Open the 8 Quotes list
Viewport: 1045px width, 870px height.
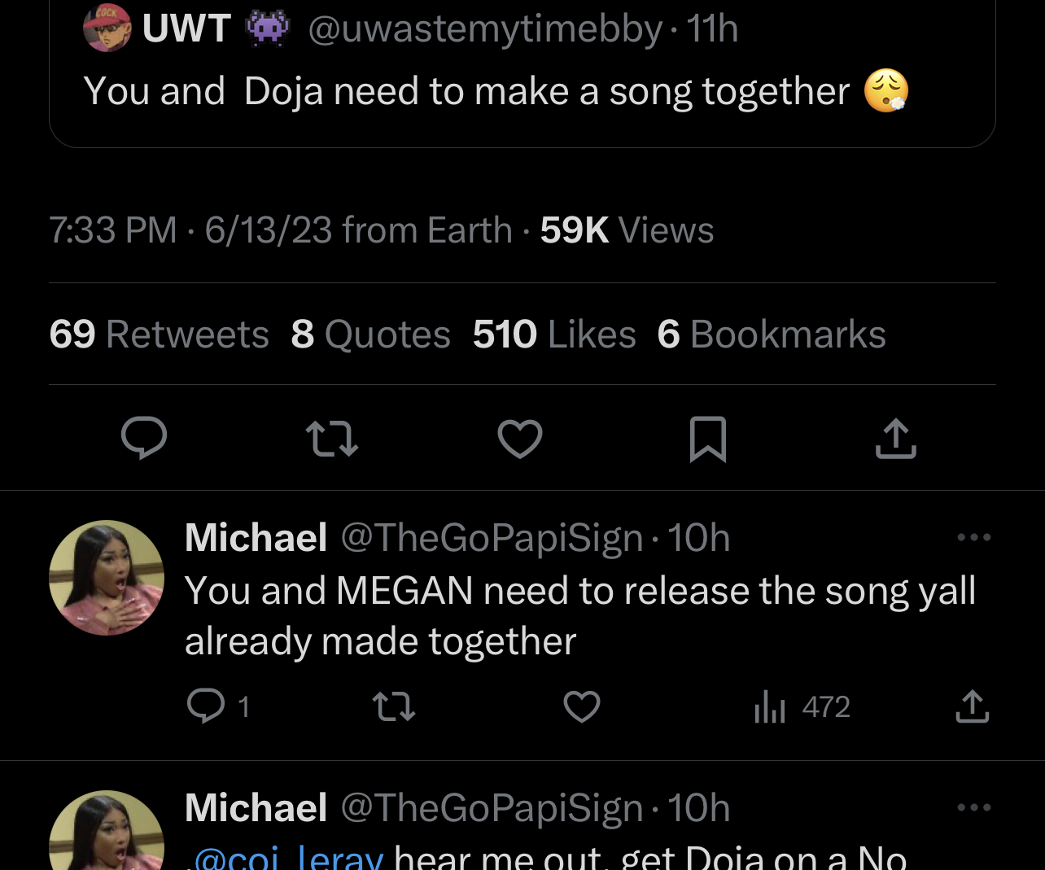pos(370,334)
